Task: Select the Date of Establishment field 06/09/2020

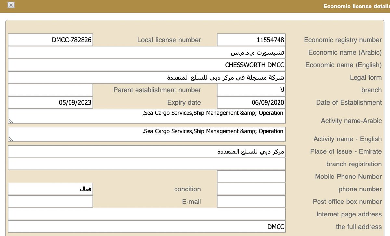Action: click(251, 102)
